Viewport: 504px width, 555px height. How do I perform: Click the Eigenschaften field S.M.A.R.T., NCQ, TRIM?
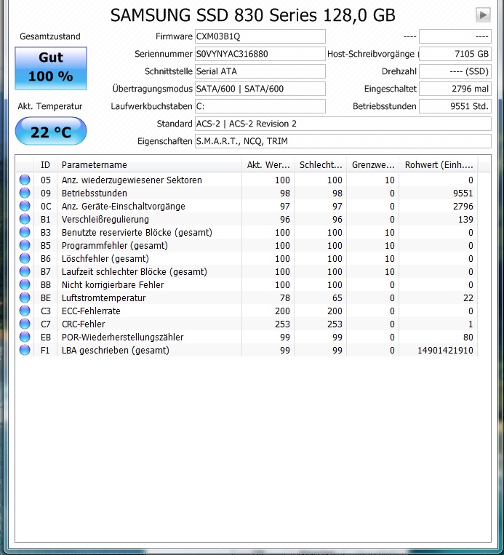343,141
